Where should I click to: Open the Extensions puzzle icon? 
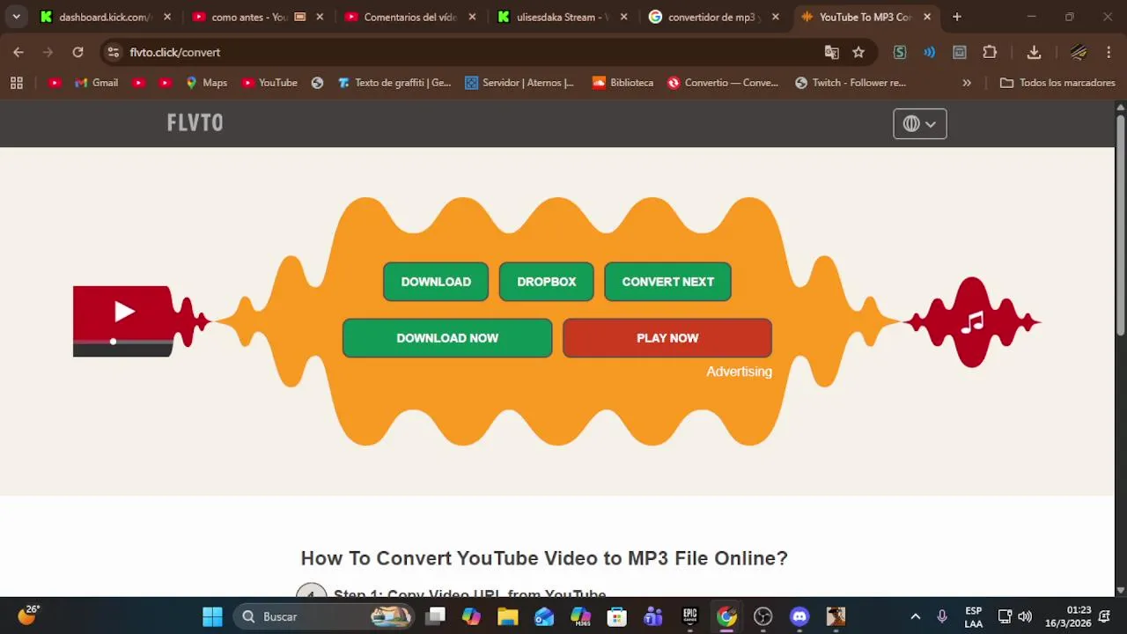pos(990,52)
